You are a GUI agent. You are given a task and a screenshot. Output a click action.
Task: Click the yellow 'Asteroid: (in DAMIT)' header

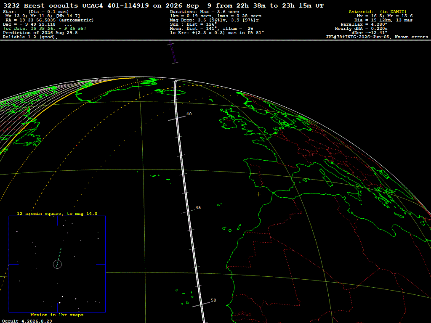coord(378,11)
